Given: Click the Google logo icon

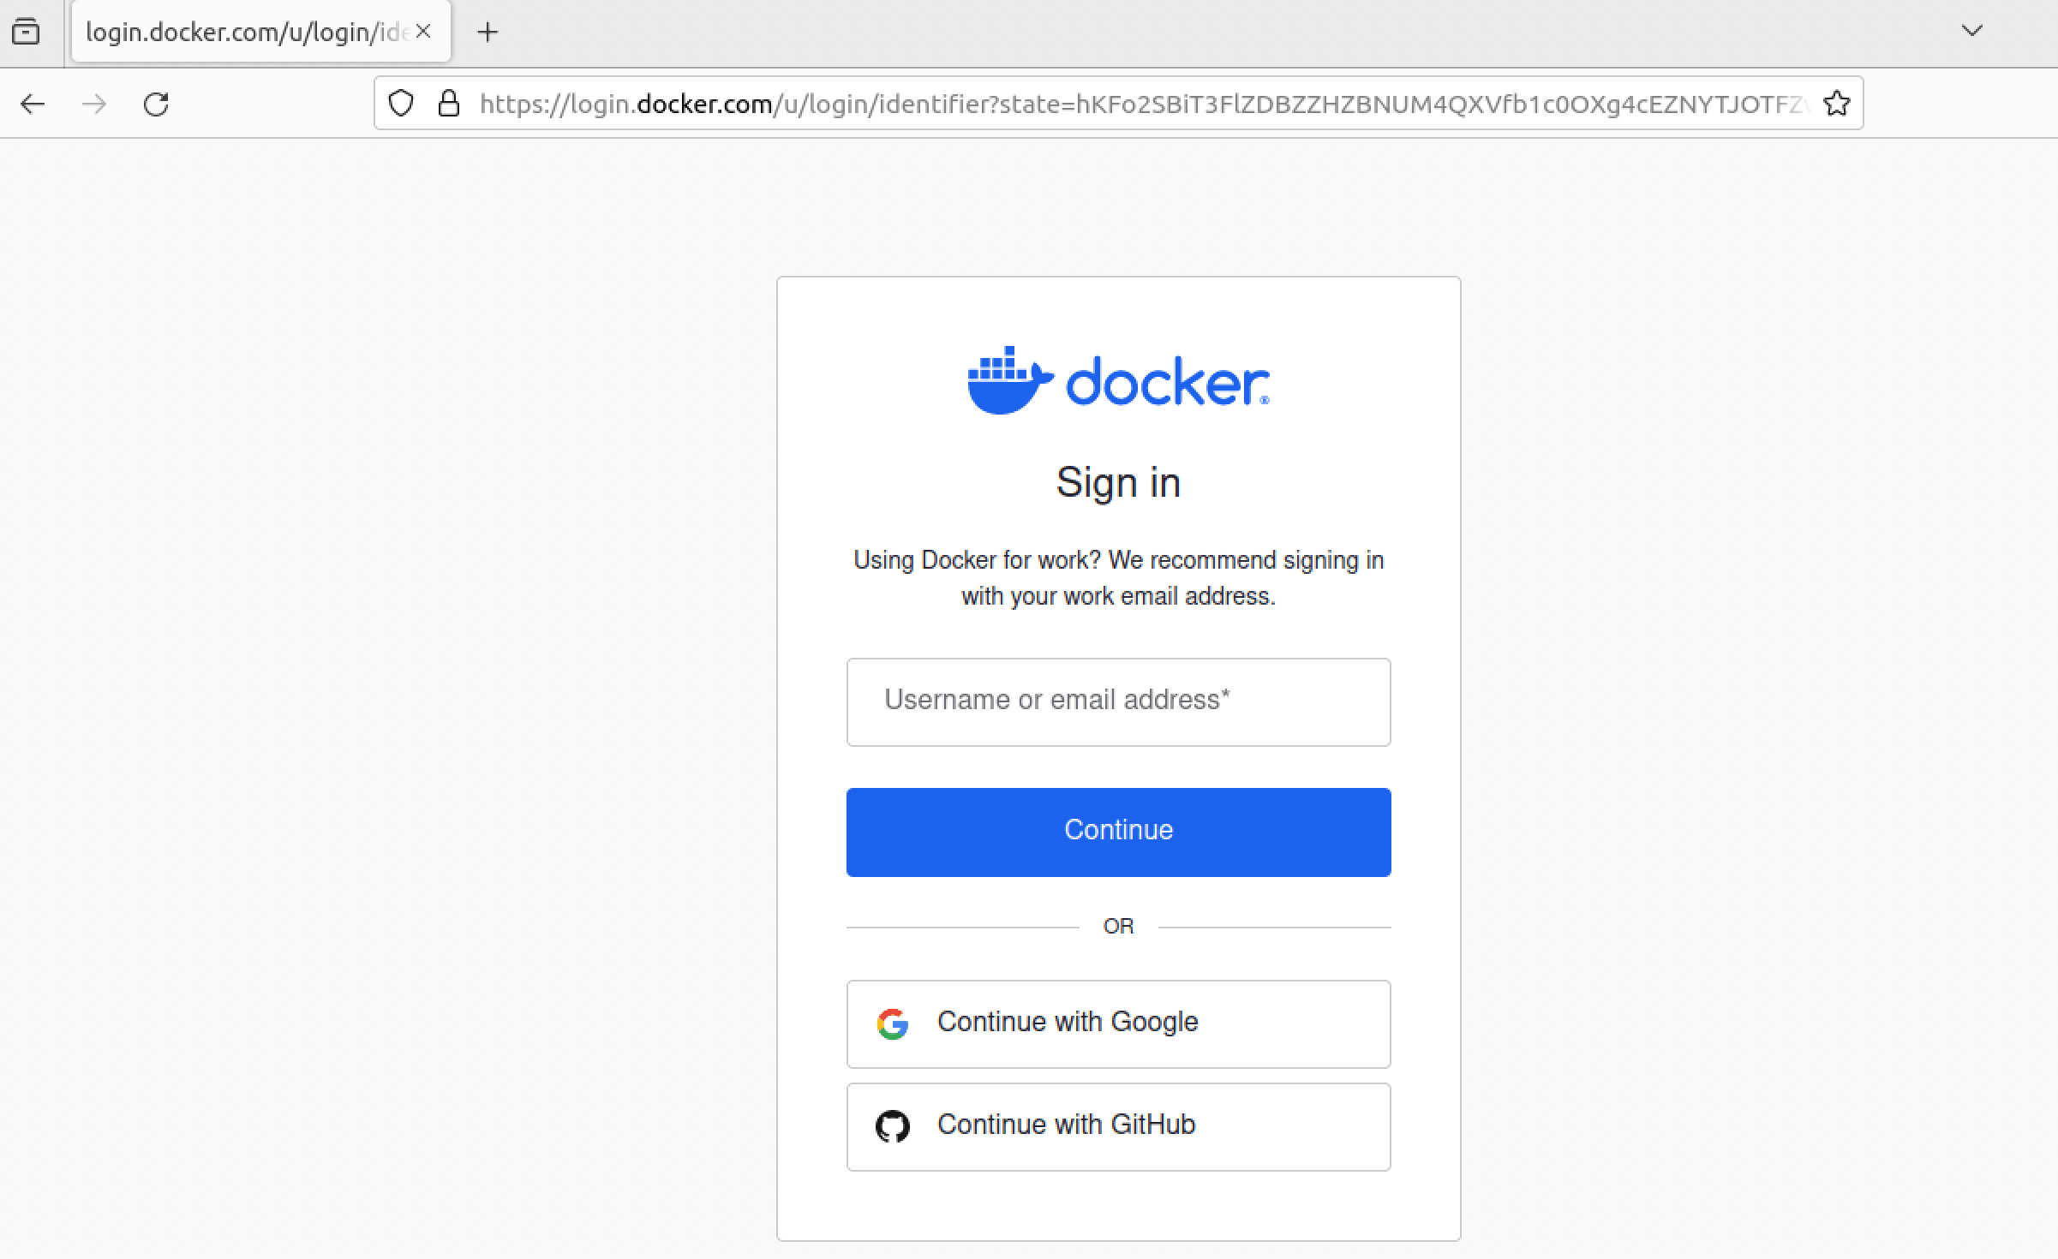Looking at the screenshot, I should tap(892, 1023).
